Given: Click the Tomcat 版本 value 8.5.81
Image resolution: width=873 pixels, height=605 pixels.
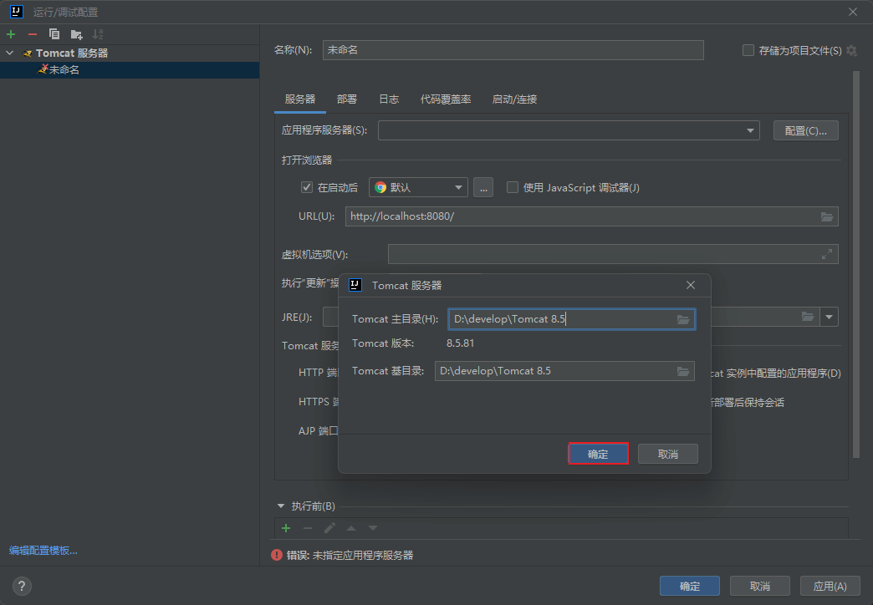Looking at the screenshot, I should tap(461, 343).
